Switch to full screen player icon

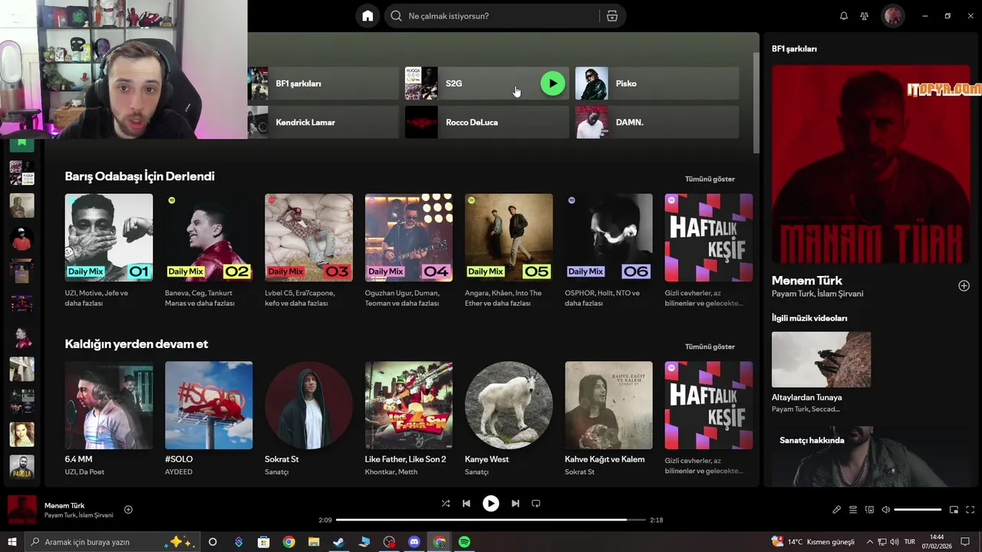pos(970,510)
